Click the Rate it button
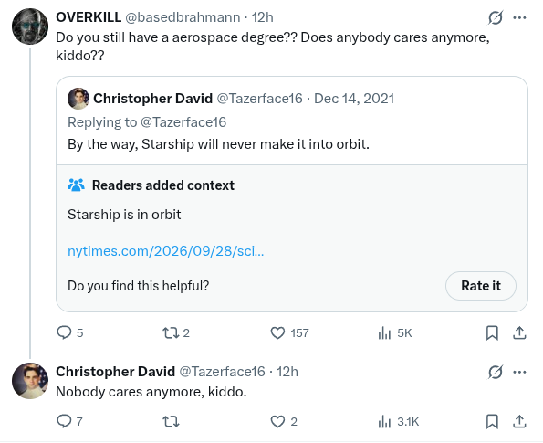The width and height of the screenshot is (543, 443). pos(481,286)
